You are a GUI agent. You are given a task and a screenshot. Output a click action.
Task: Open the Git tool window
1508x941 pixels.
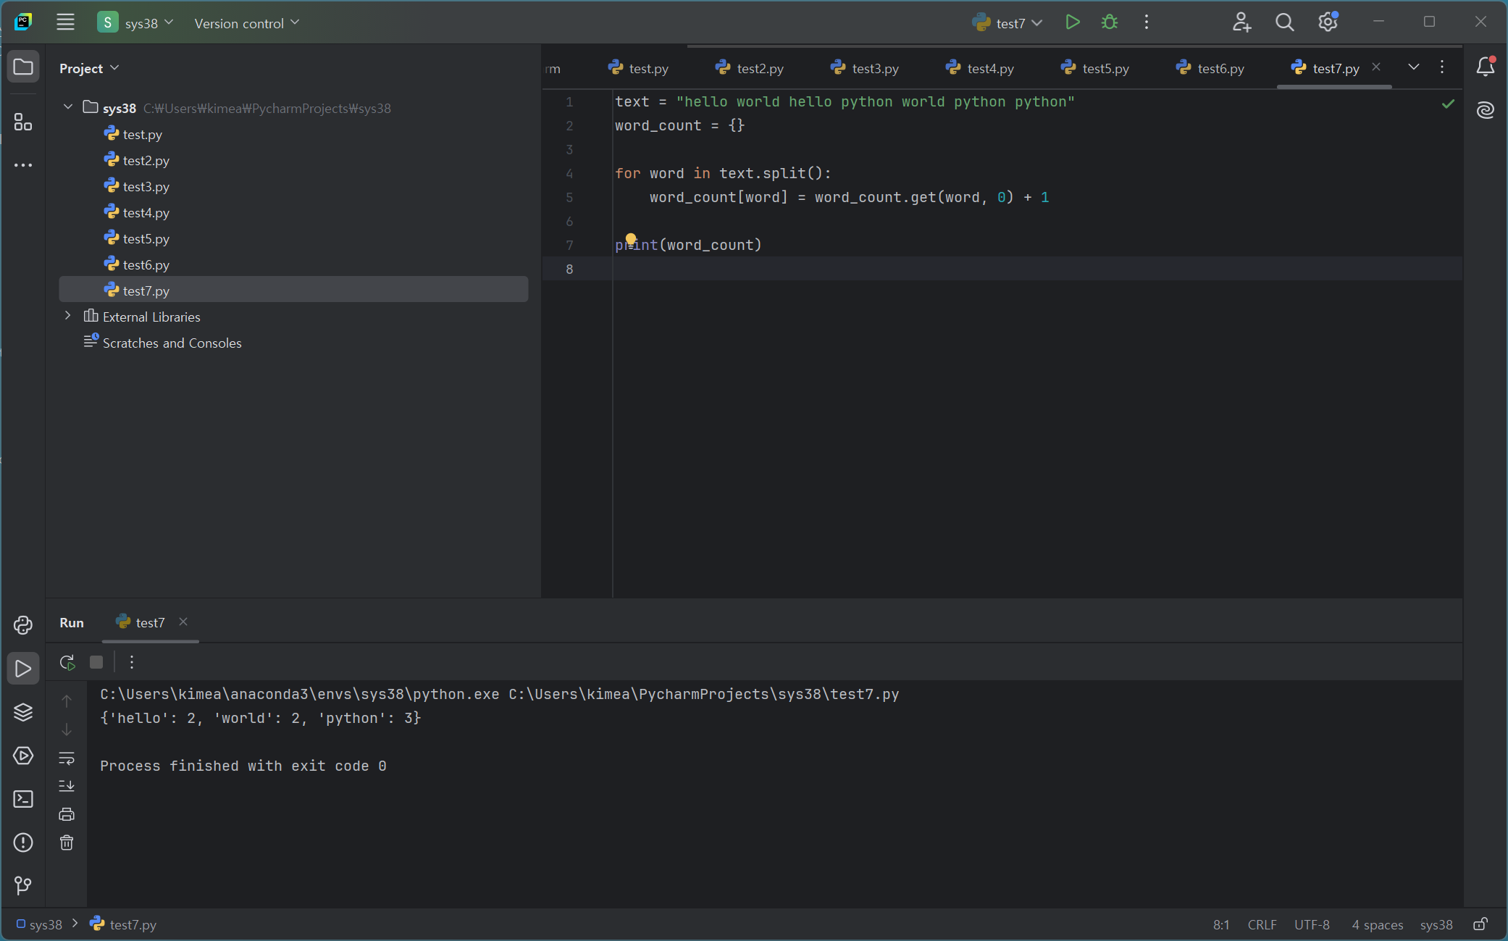(23, 885)
